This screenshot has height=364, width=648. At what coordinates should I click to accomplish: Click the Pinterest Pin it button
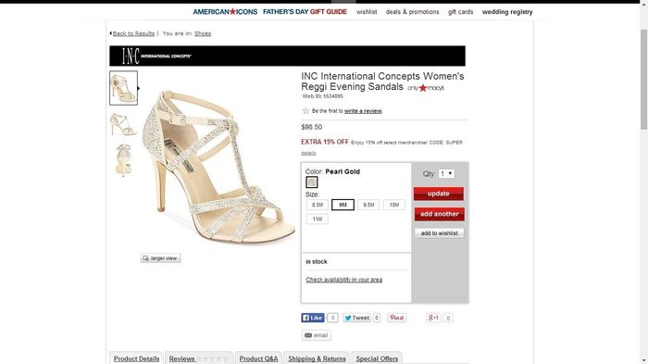click(x=397, y=318)
